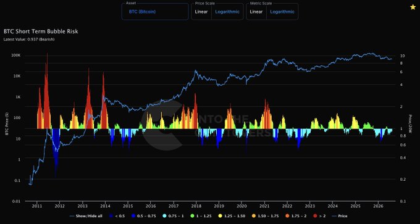Click the 'Latest Value: 0.937 (Bearish)' text

(x=29, y=39)
